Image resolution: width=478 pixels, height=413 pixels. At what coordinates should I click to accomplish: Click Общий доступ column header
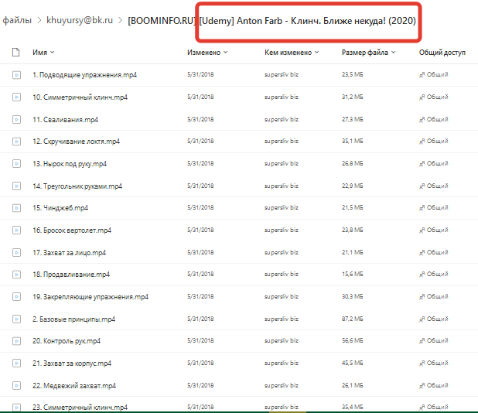coord(442,53)
